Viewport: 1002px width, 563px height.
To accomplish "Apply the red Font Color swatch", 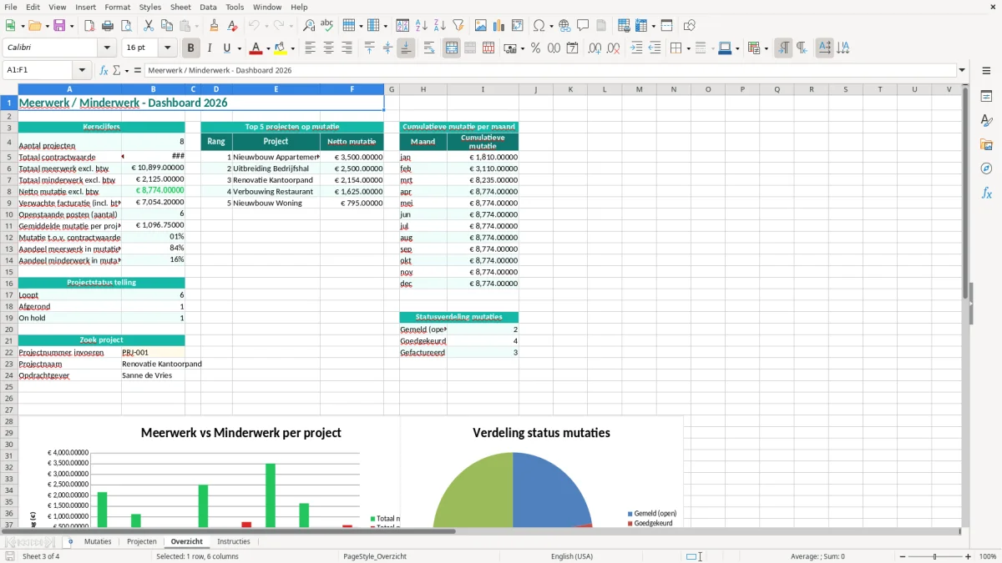I will click(x=257, y=48).
